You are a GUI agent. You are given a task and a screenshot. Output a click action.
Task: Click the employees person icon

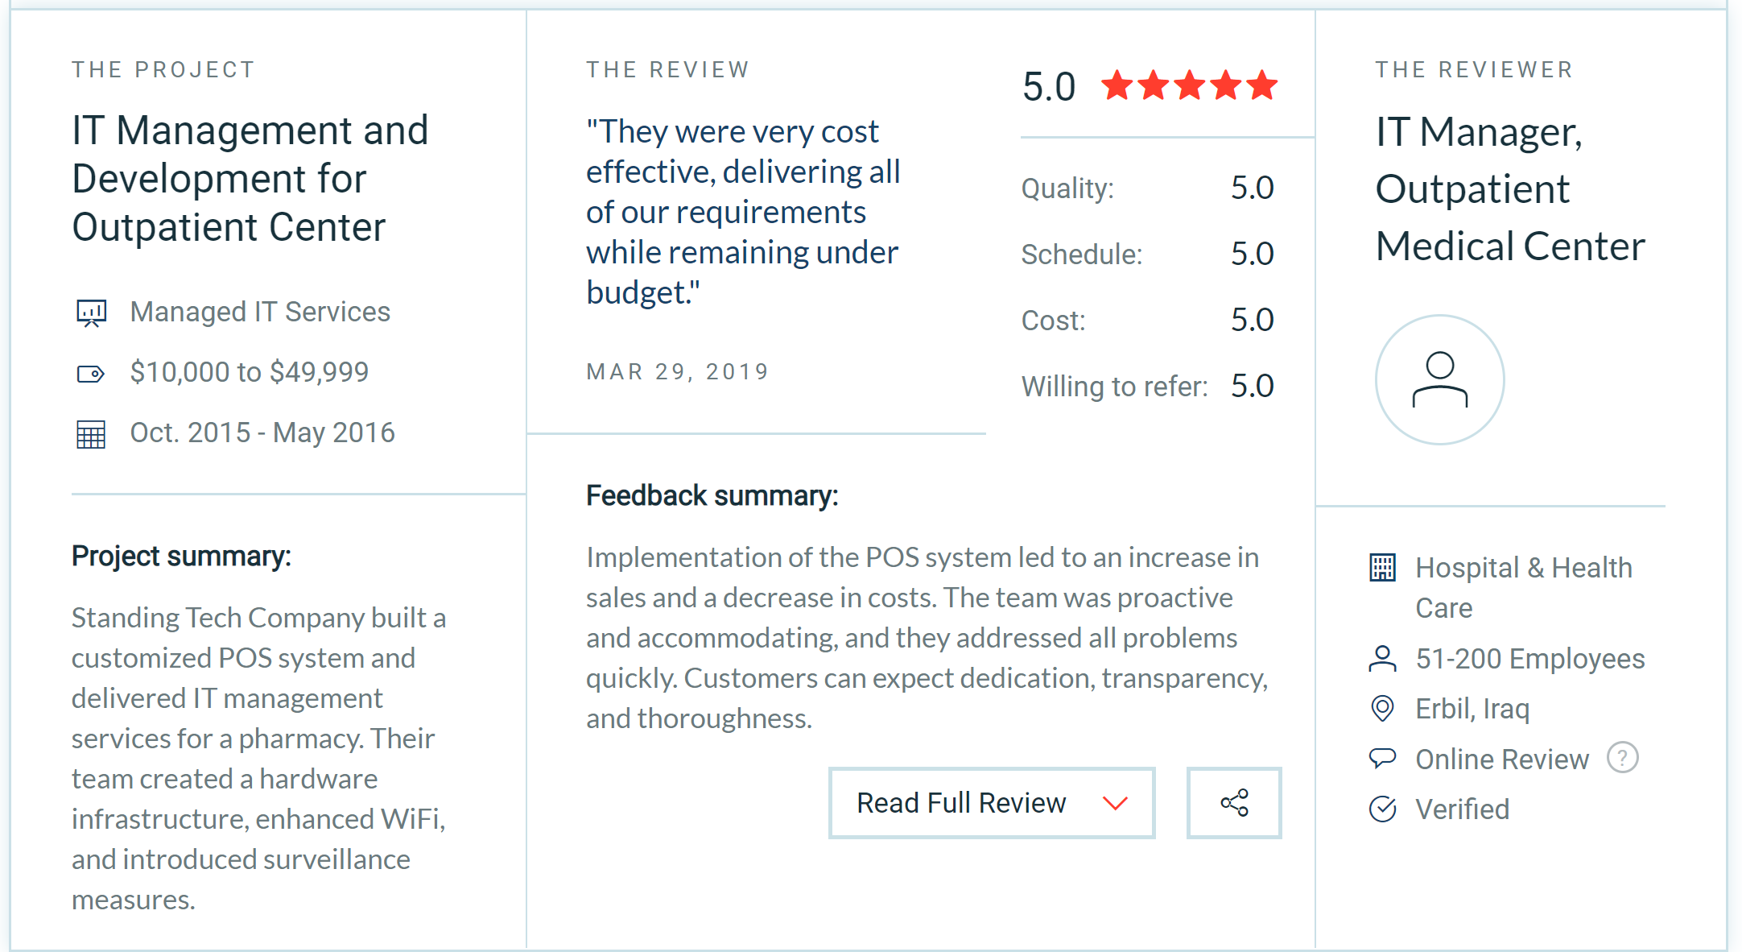pyautogui.click(x=1383, y=659)
